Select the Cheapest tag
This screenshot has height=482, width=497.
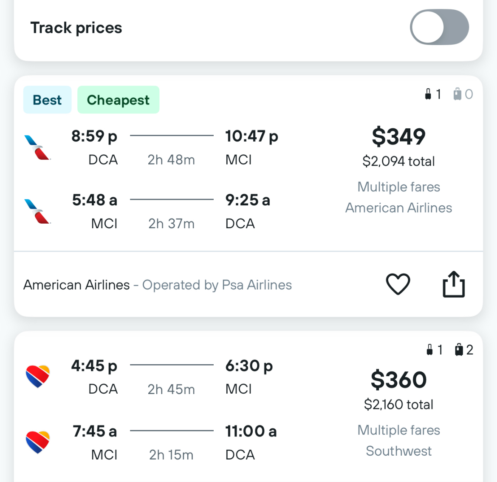pyautogui.click(x=118, y=99)
